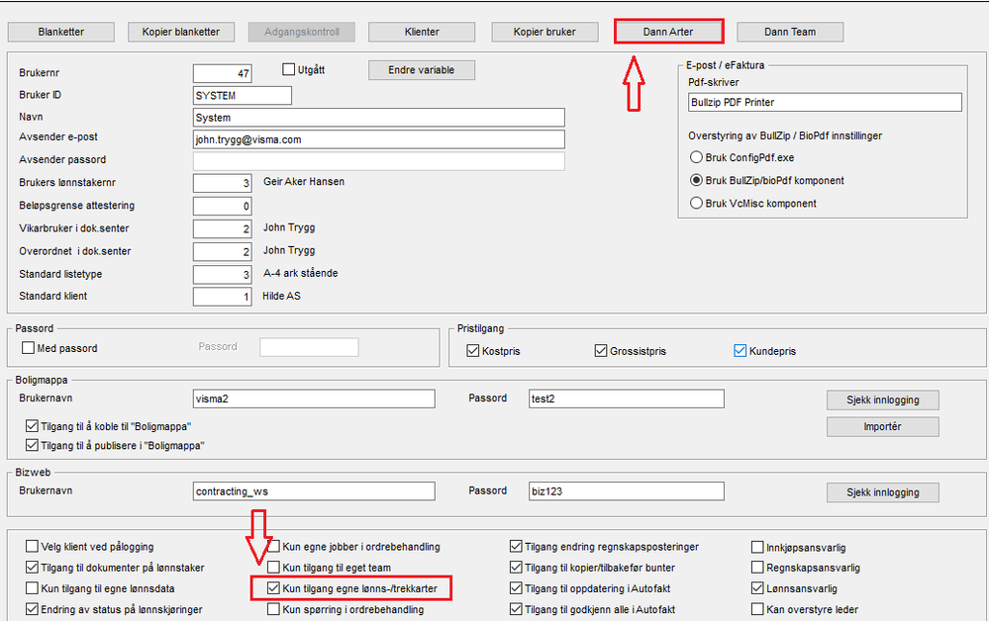Toggle Tilgang til å koble til Boligmappa
The height and width of the screenshot is (621, 989).
[x=32, y=426]
